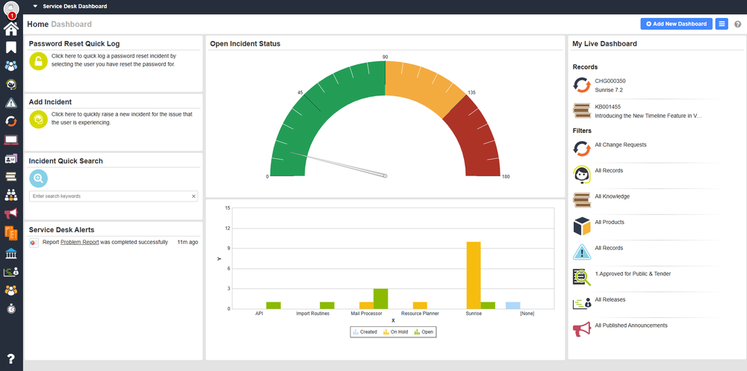The width and height of the screenshot is (747, 371).
Task: Click the red segment of the gauge
Action: pos(477,138)
